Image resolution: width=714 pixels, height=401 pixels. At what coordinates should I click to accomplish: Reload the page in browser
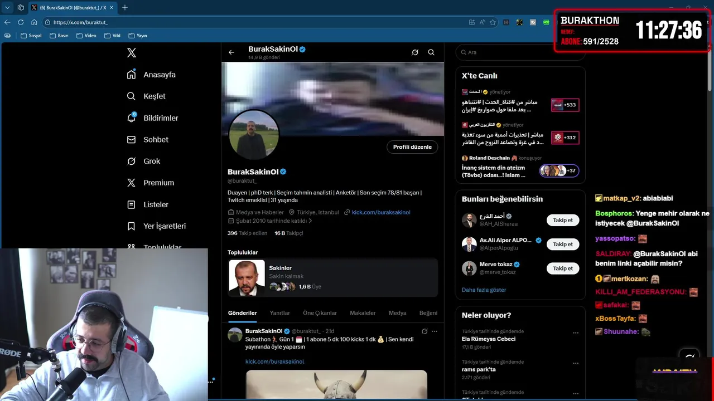click(x=21, y=22)
